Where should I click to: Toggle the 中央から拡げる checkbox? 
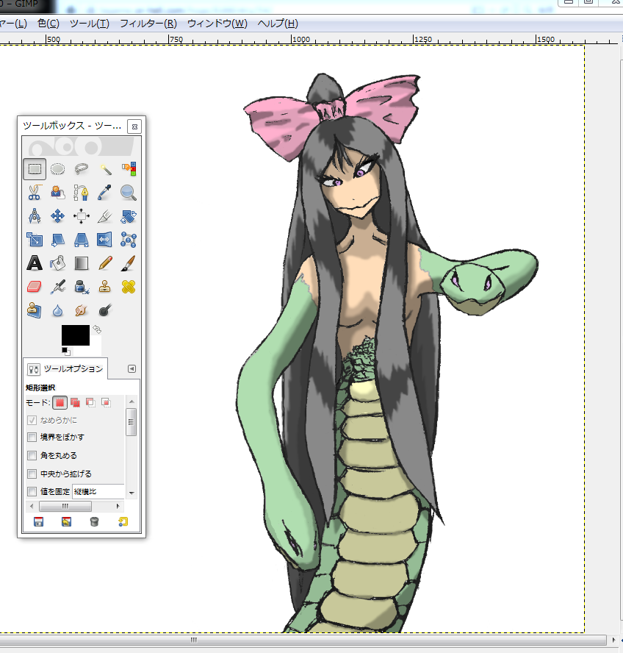(32, 474)
